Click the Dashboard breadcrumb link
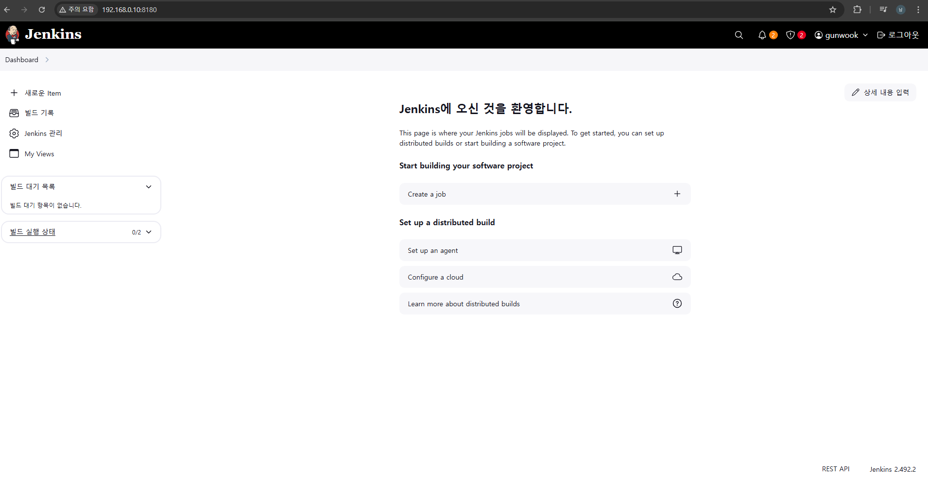928x480 pixels. pos(22,60)
